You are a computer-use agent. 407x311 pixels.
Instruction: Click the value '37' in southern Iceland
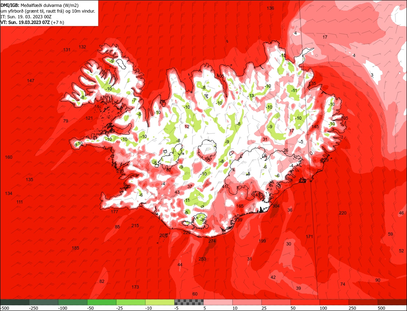[190, 186]
